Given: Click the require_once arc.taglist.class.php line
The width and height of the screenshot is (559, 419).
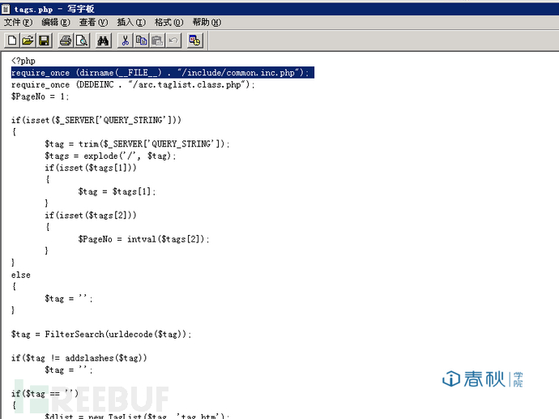Looking at the screenshot, I should (133, 84).
